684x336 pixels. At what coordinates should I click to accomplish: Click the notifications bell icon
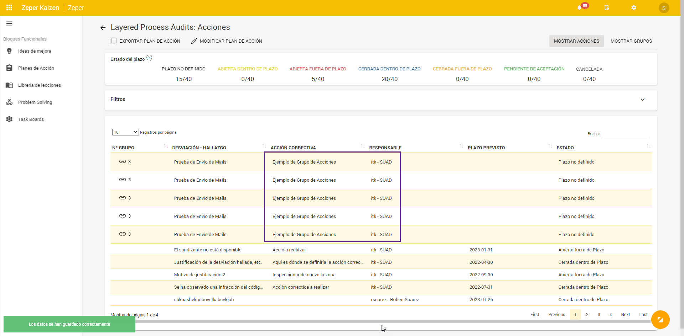click(580, 8)
